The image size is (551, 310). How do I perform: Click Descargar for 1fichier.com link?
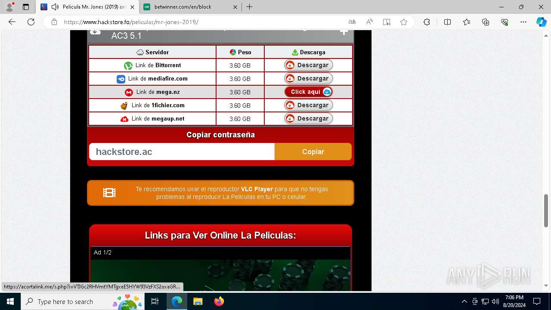309,105
